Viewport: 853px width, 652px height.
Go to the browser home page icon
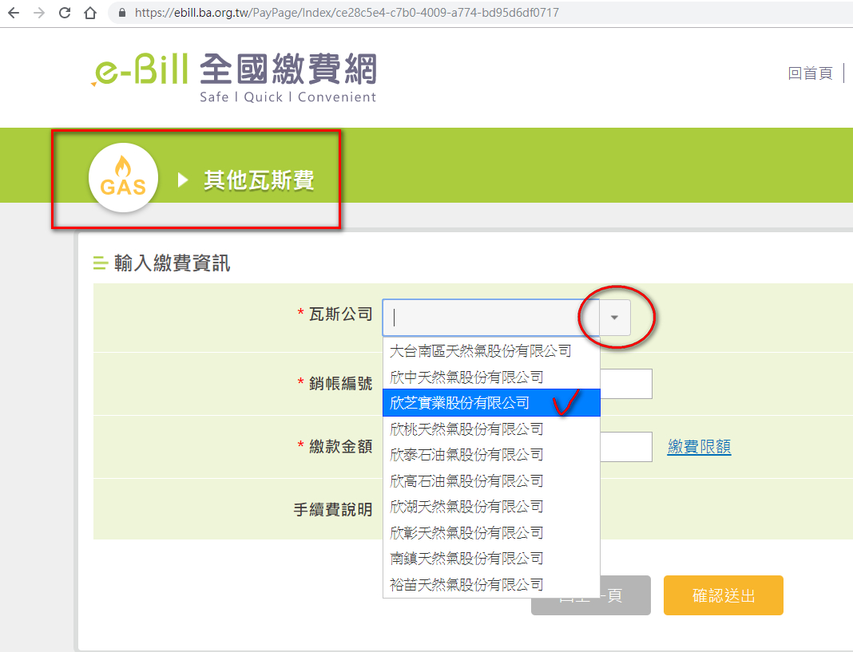[90, 13]
